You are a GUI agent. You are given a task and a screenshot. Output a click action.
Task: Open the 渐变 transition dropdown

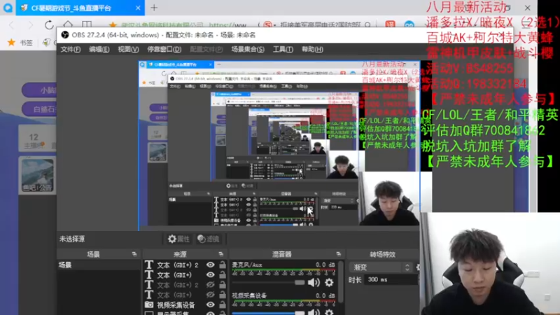coord(381,267)
